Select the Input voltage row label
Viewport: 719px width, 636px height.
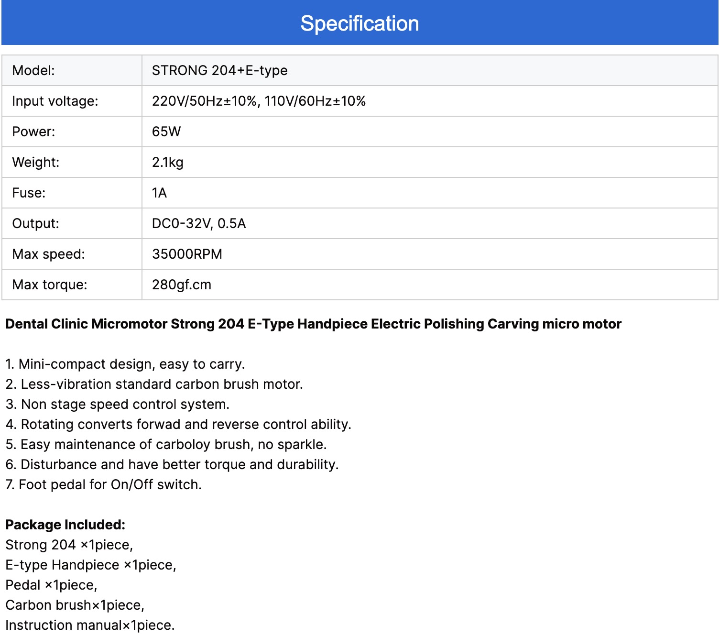(55, 101)
